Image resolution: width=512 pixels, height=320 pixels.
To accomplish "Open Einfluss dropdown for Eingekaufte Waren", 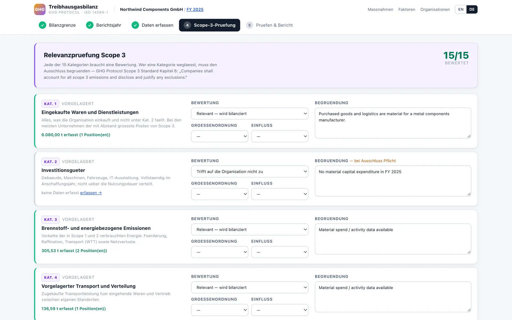I will 280,136.
